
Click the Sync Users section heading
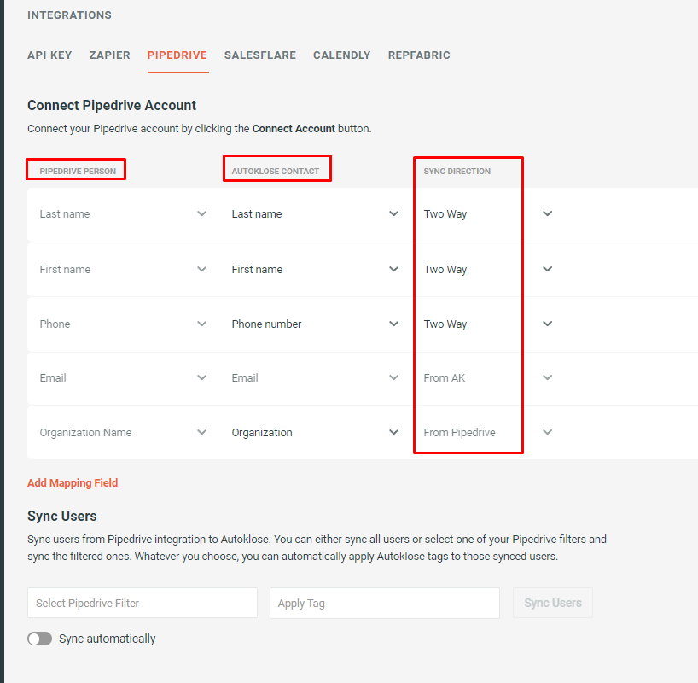pos(62,516)
